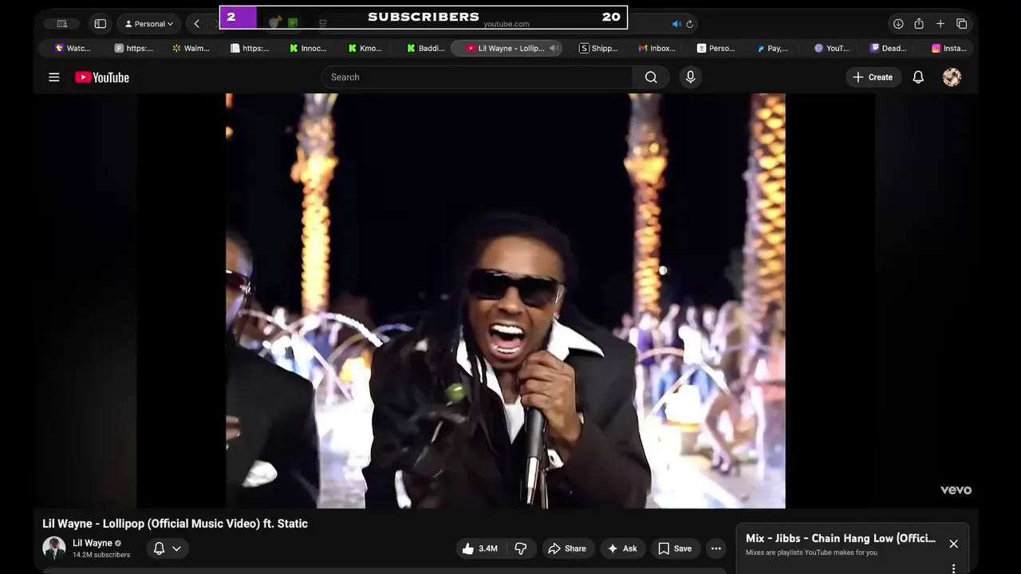Save the video with Save button
The width and height of the screenshot is (1021, 574).
pos(675,548)
